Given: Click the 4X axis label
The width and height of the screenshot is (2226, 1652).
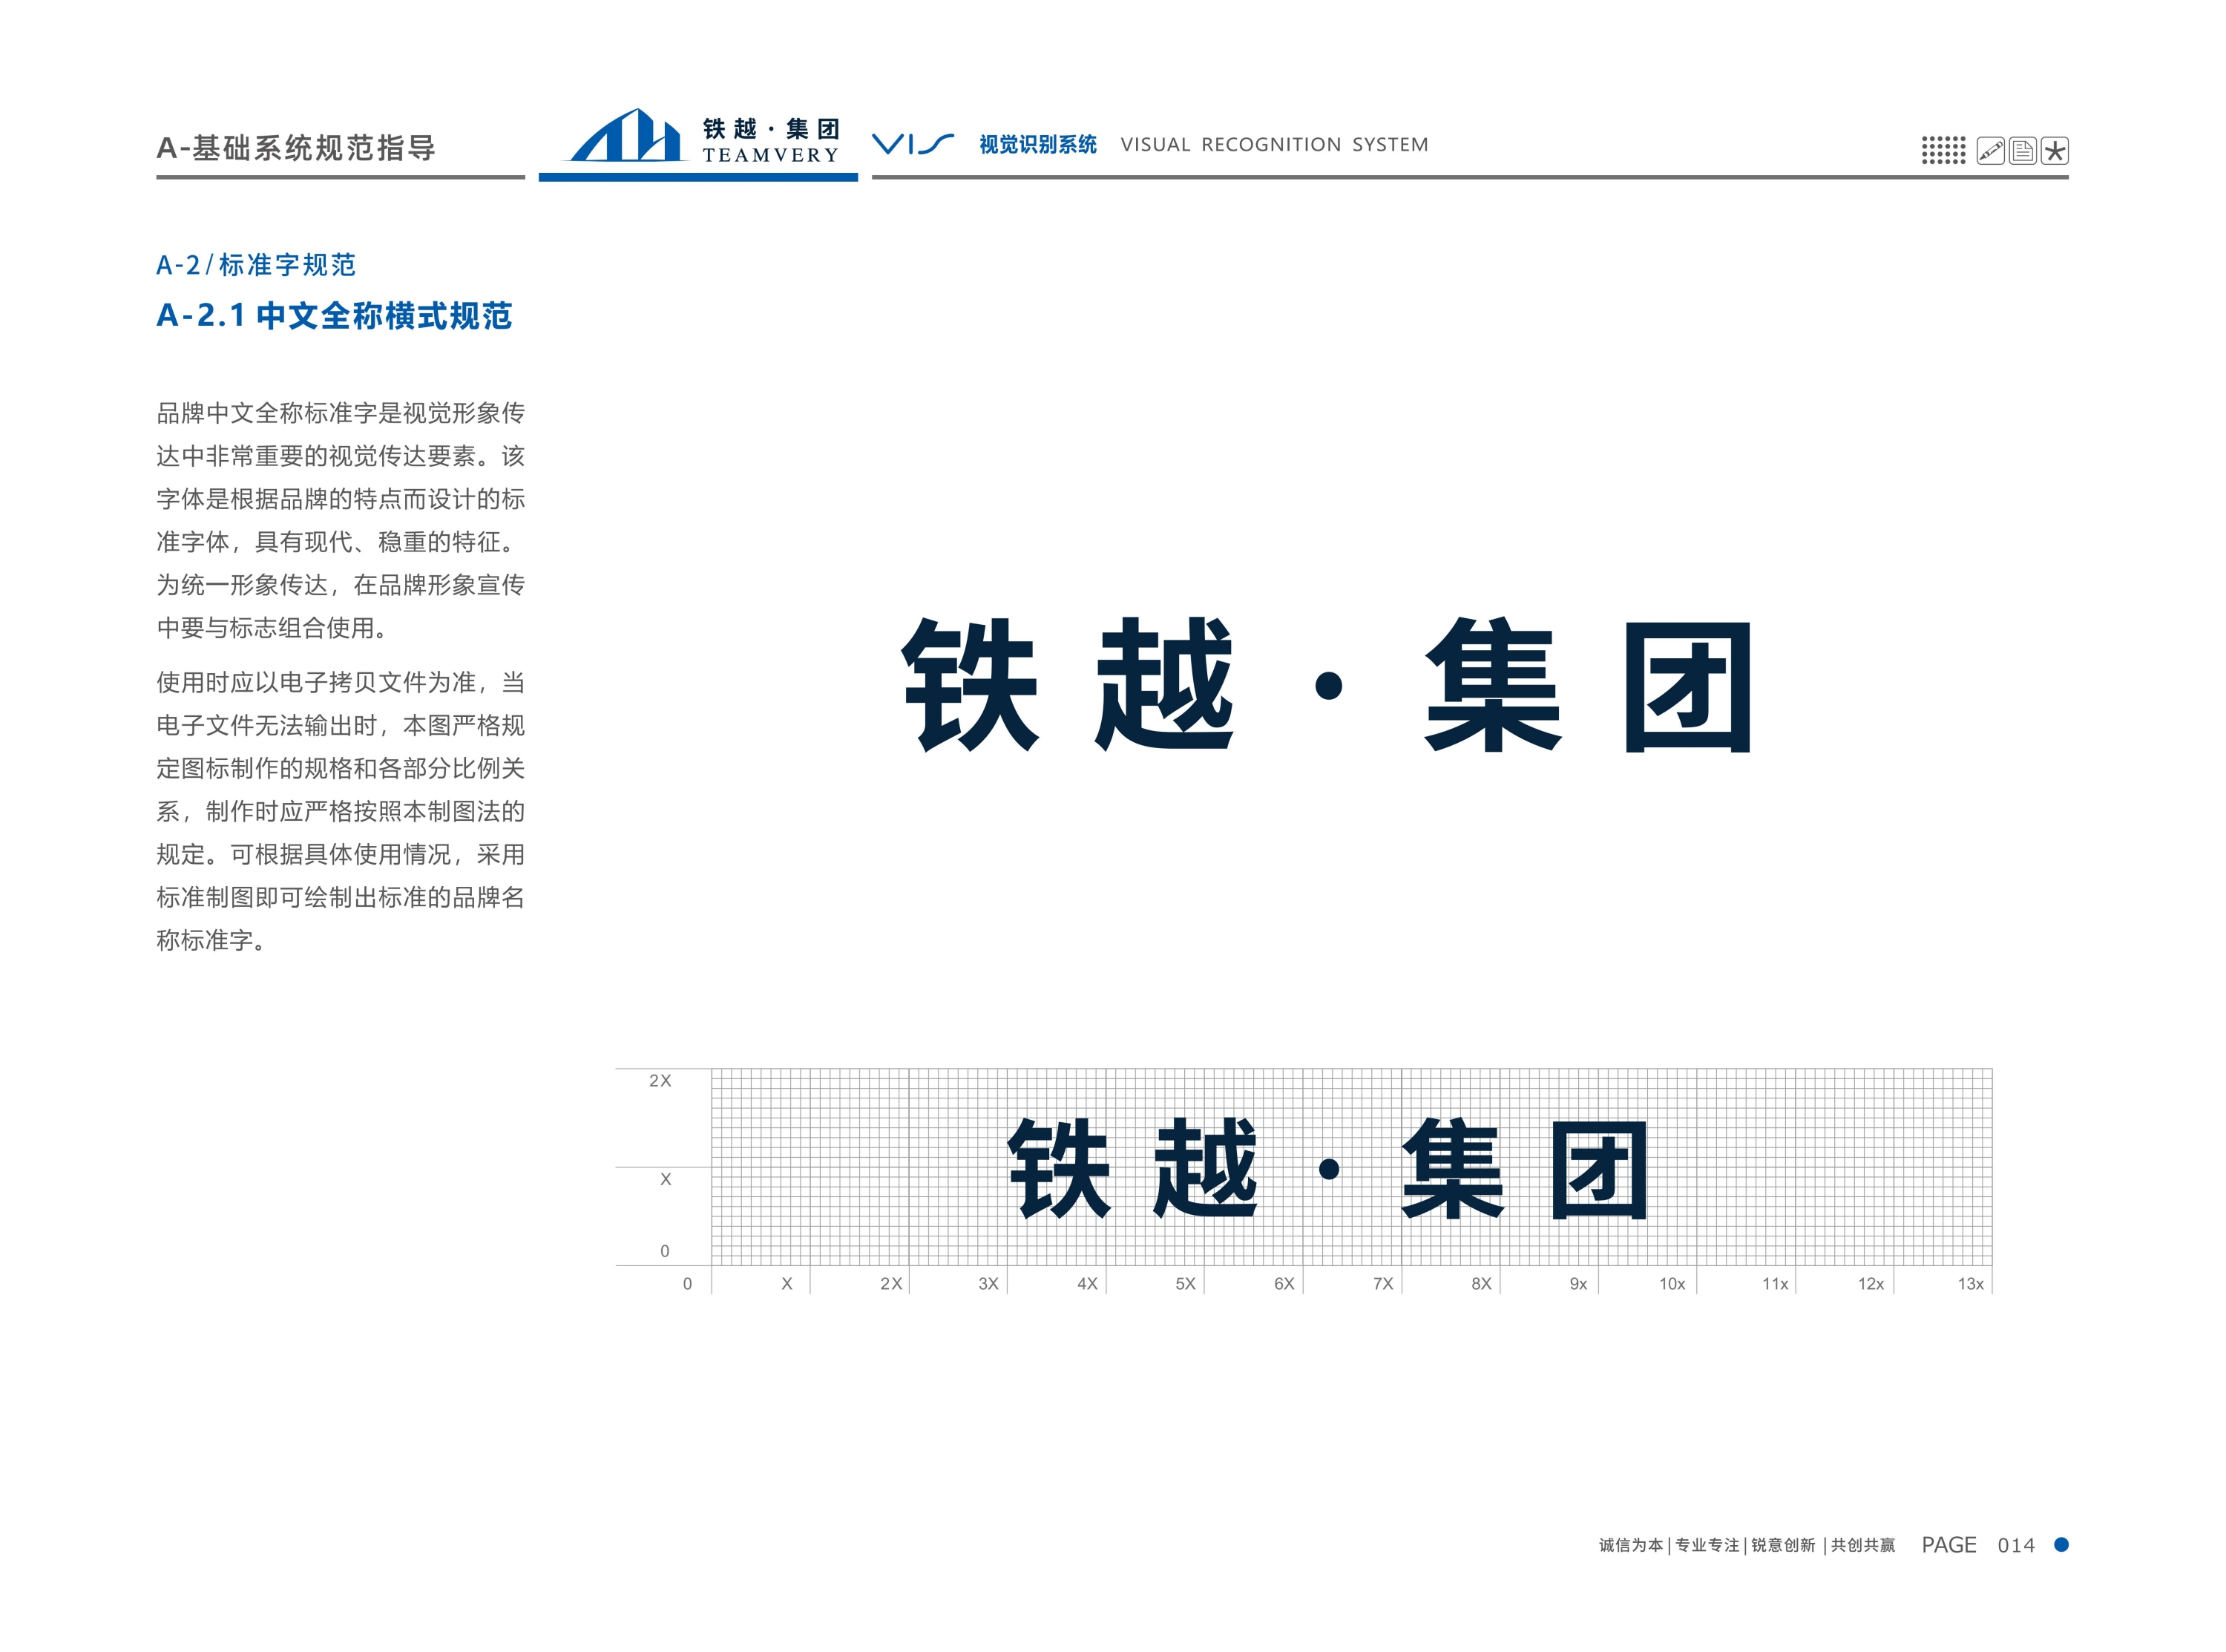Looking at the screenshot, I should pos(1088,1284).
